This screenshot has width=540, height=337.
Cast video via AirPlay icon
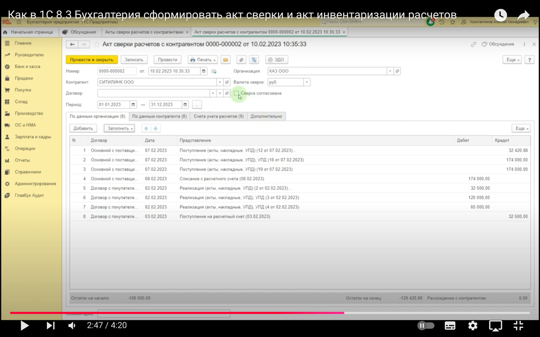(x=495, y=325)
